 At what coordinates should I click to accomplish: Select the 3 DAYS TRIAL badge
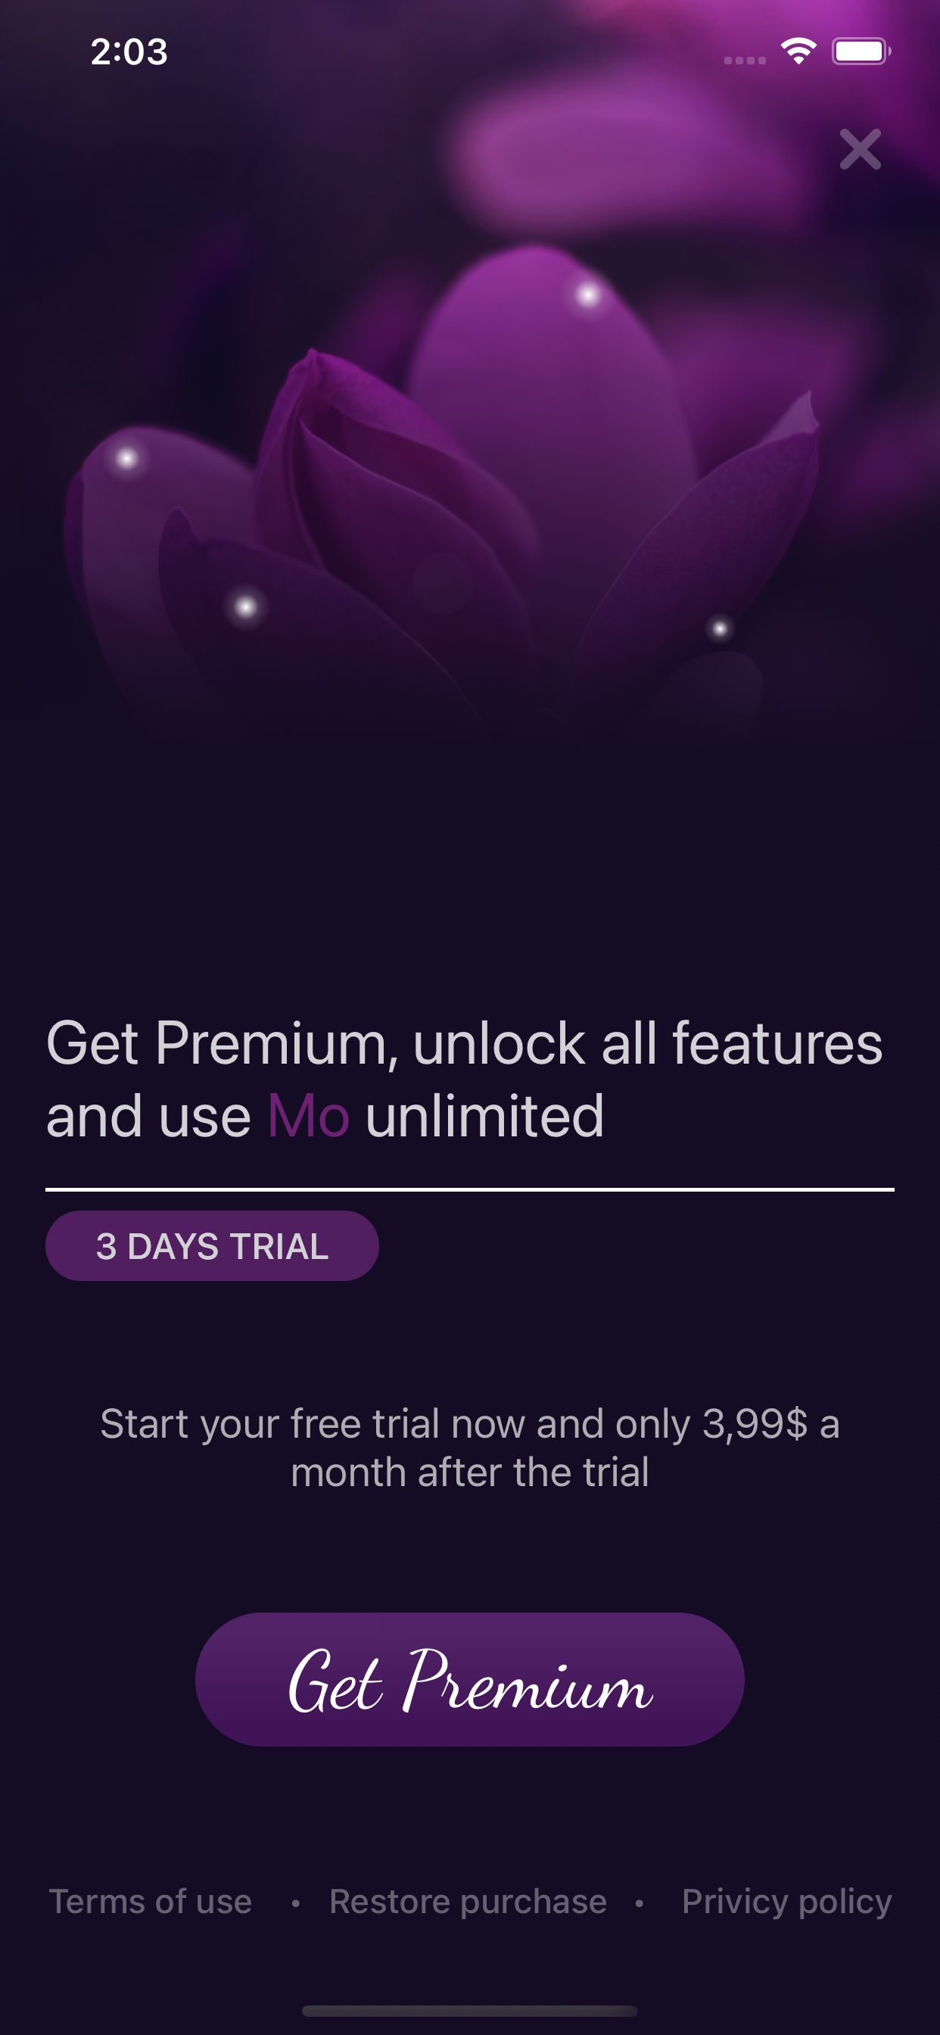[x=212, y=1246]
